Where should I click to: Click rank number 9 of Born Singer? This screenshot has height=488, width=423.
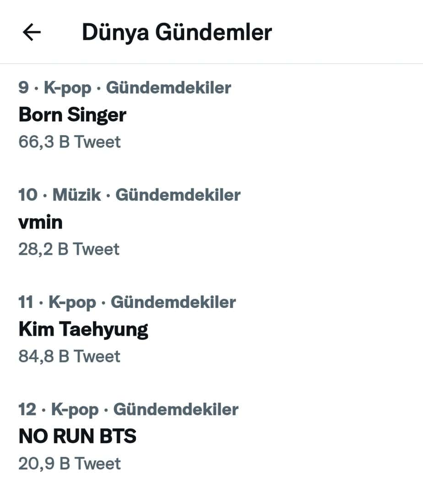point(23,88)
